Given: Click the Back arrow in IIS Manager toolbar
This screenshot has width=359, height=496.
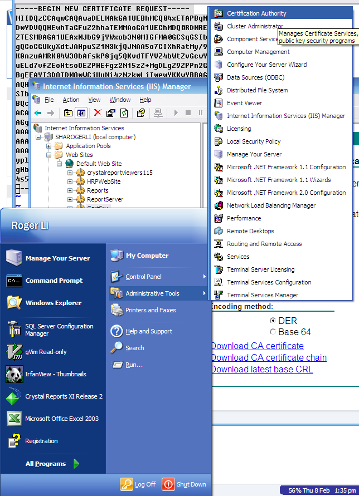Looking at the screenshot, I should pyautogui.click(x=38, y=113).
